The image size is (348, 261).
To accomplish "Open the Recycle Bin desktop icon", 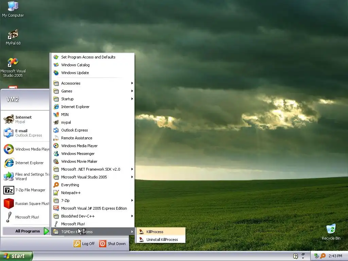I will (331, 232).
